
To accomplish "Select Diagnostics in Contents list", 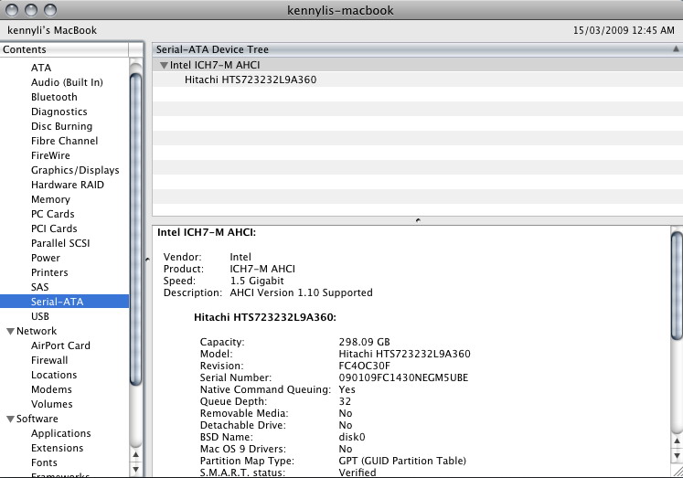I will tap(59, 112).
